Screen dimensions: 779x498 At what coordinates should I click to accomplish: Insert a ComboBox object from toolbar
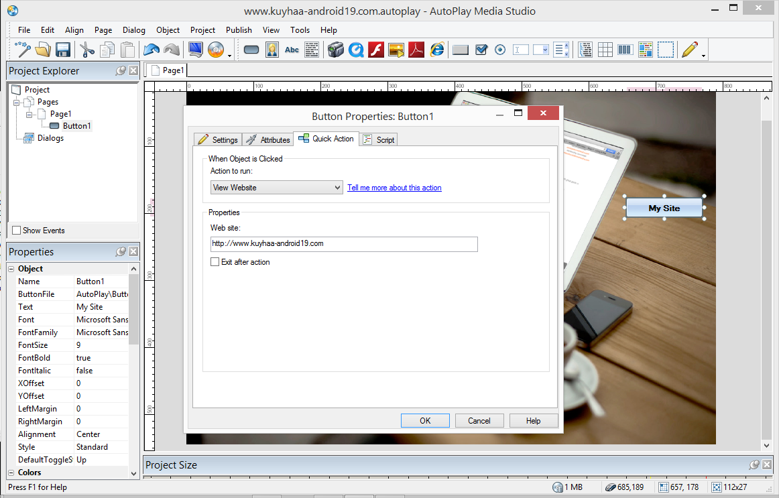540,50
